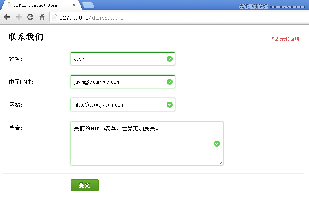Focus the website field with http://www.jiawin.com

(x=123, y=104)
